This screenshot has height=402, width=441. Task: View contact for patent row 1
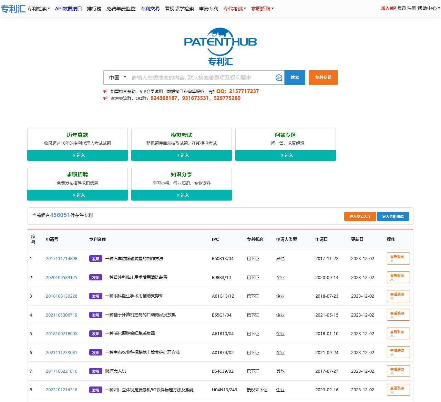pos(398,259)
